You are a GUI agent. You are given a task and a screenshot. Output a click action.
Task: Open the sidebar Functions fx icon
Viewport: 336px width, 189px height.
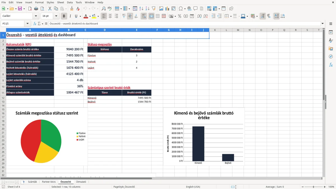click(x=331, y=65)
